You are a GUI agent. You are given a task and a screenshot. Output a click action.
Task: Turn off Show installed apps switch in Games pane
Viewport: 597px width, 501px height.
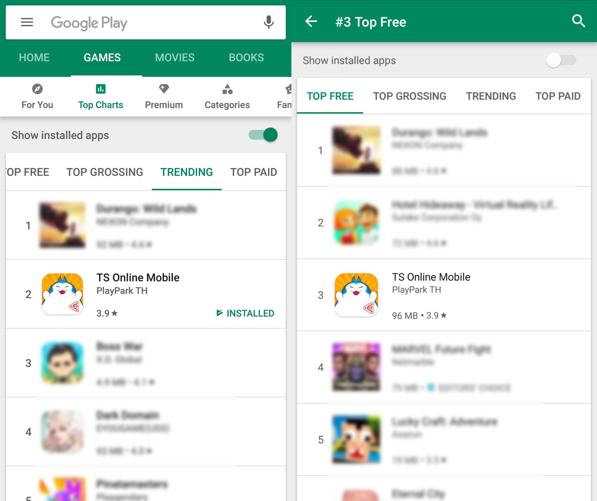click(x=263, y=135)
